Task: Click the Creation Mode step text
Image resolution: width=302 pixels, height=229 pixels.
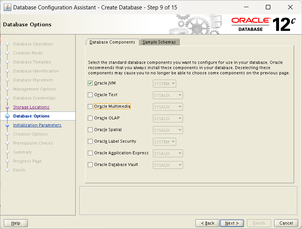Action: (x=28, y=53)
